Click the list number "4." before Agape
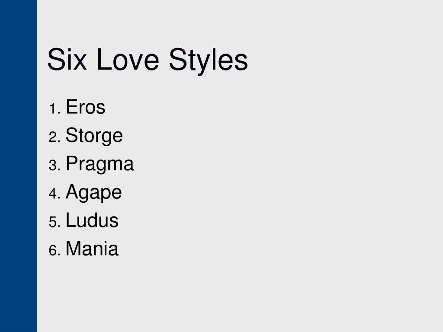The width and height of the screenshot is (443, 332). pos(55,194)
